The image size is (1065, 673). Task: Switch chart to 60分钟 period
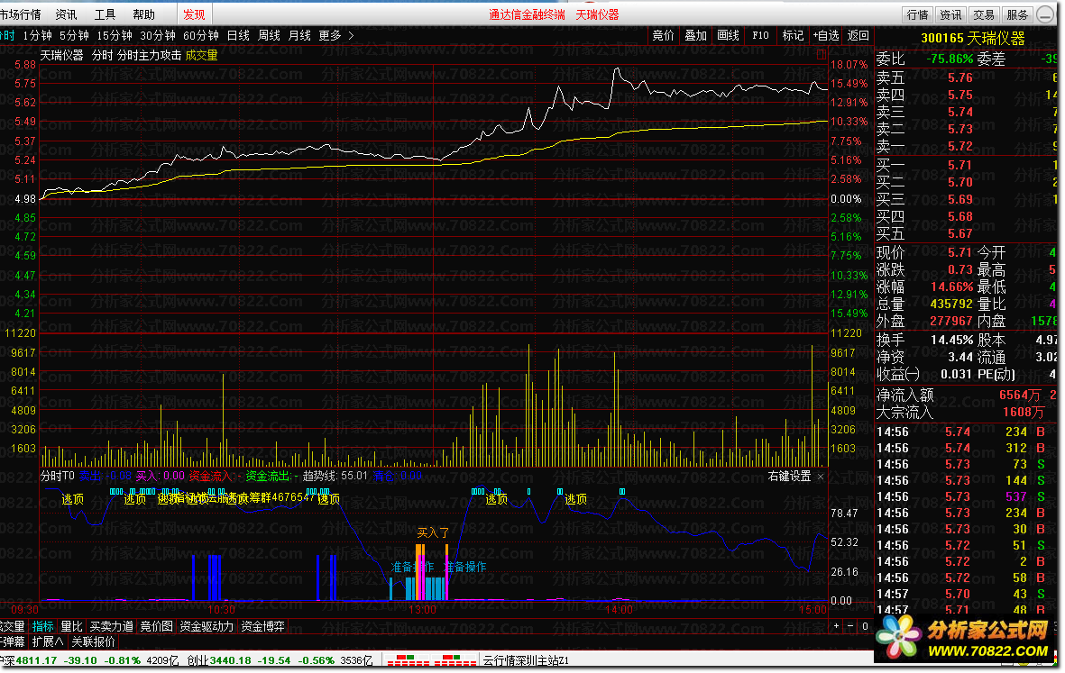(201, 35)
